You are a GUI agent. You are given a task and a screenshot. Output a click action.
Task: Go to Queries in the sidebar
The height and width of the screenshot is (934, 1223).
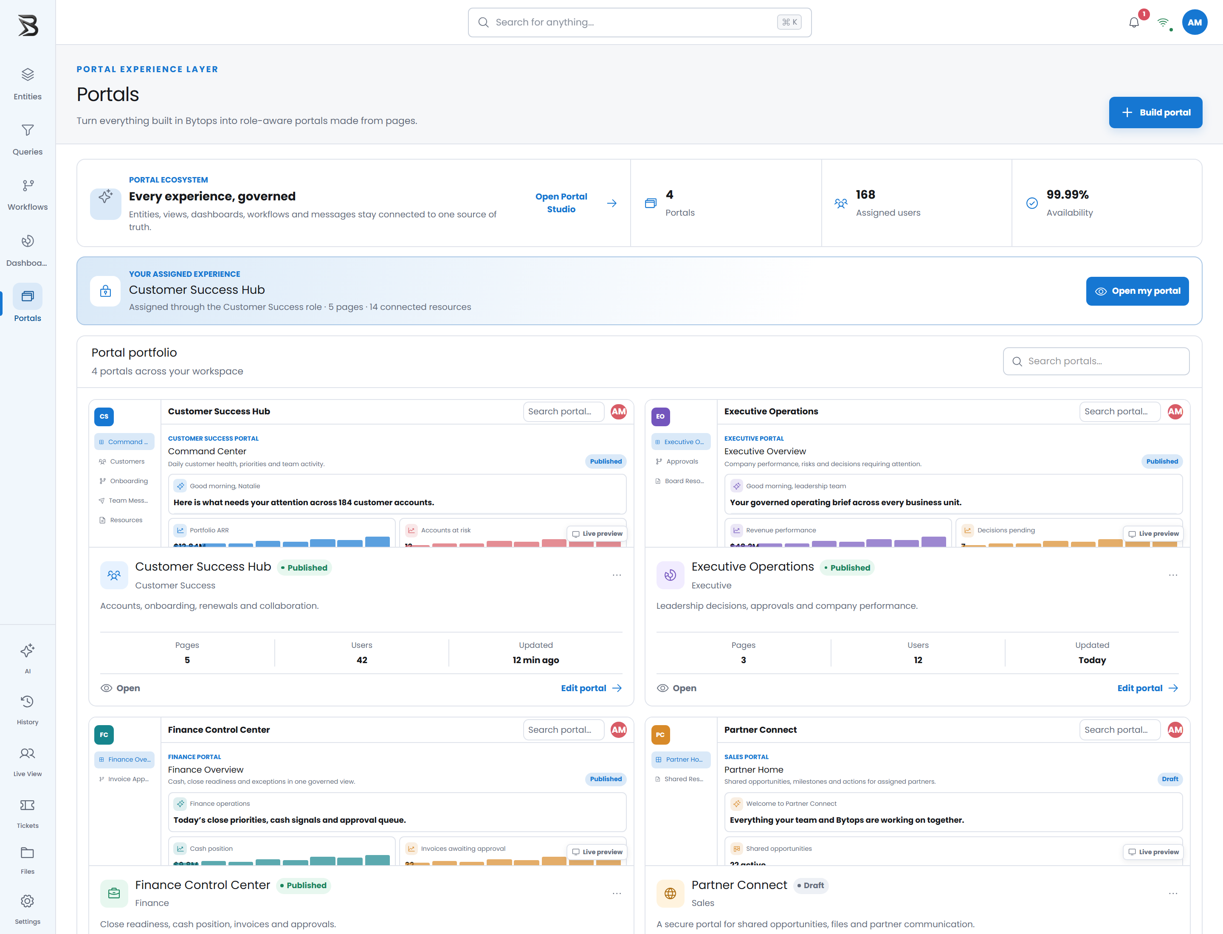[27, 140]
